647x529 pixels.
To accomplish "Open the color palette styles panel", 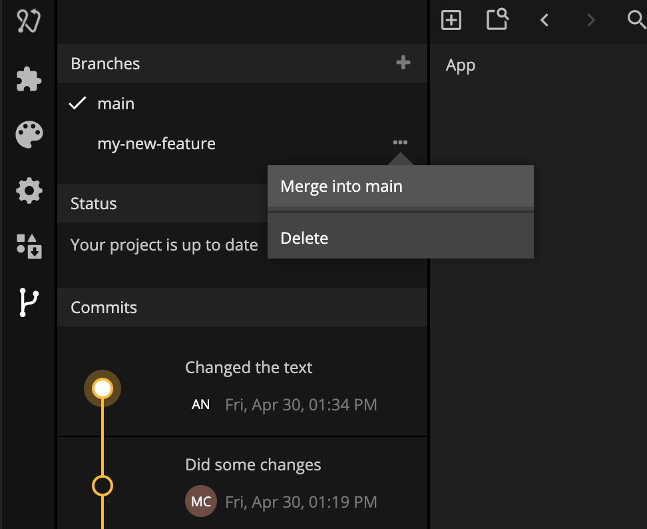I will point(29,135).
